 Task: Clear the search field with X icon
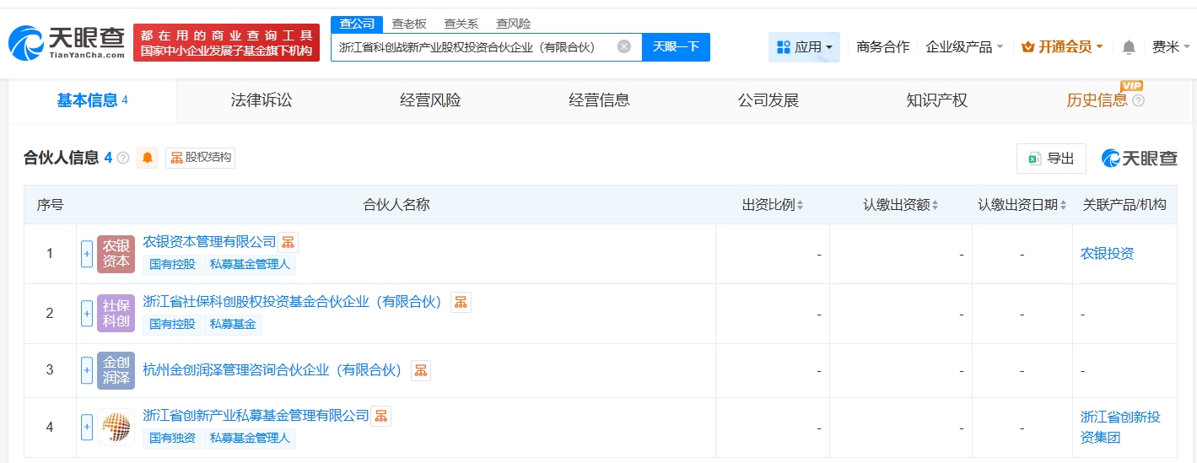click(623, 47)
